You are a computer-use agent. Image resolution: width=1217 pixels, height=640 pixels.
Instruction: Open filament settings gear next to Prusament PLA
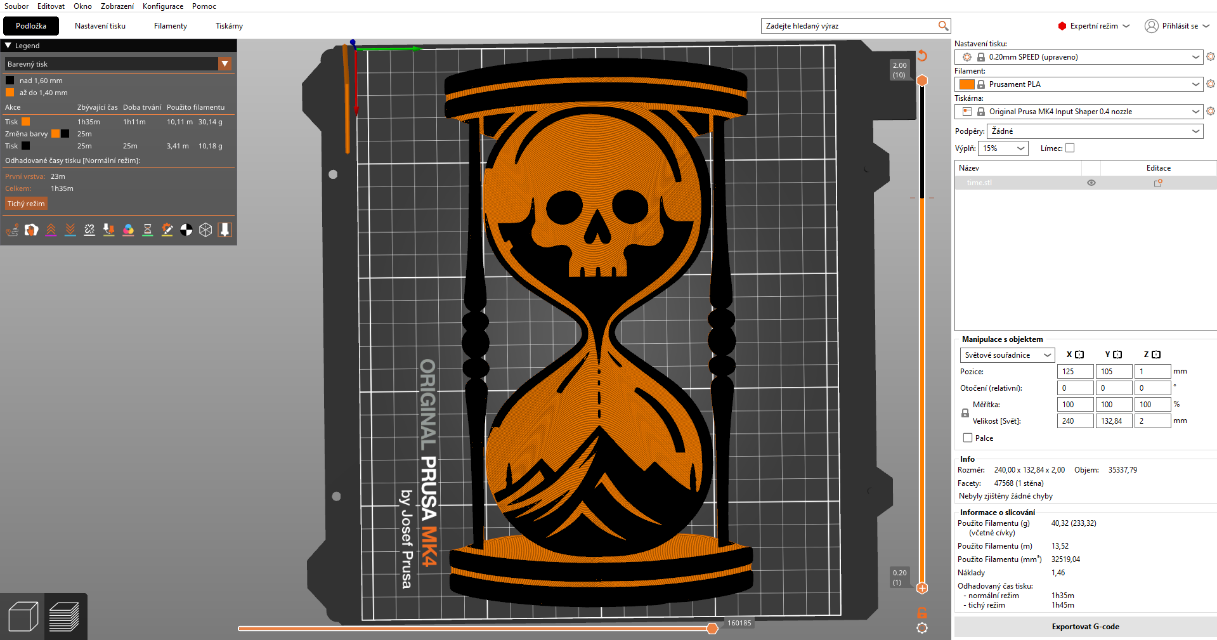coord(1211,84)
